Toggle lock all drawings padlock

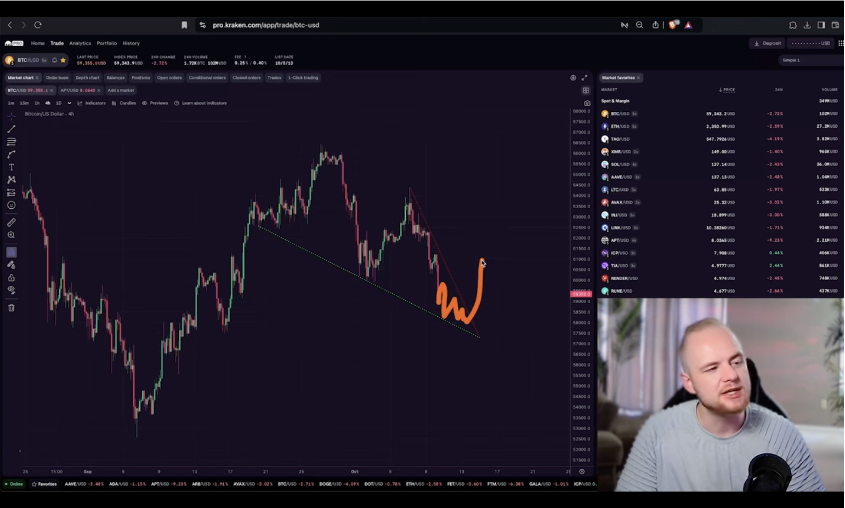[11, 278]
